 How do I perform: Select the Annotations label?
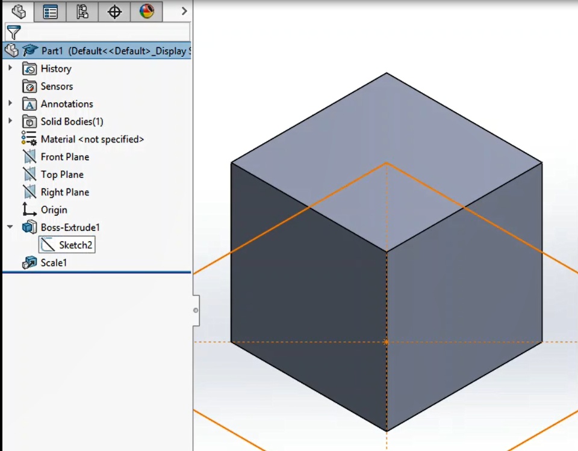coord(67,104)
